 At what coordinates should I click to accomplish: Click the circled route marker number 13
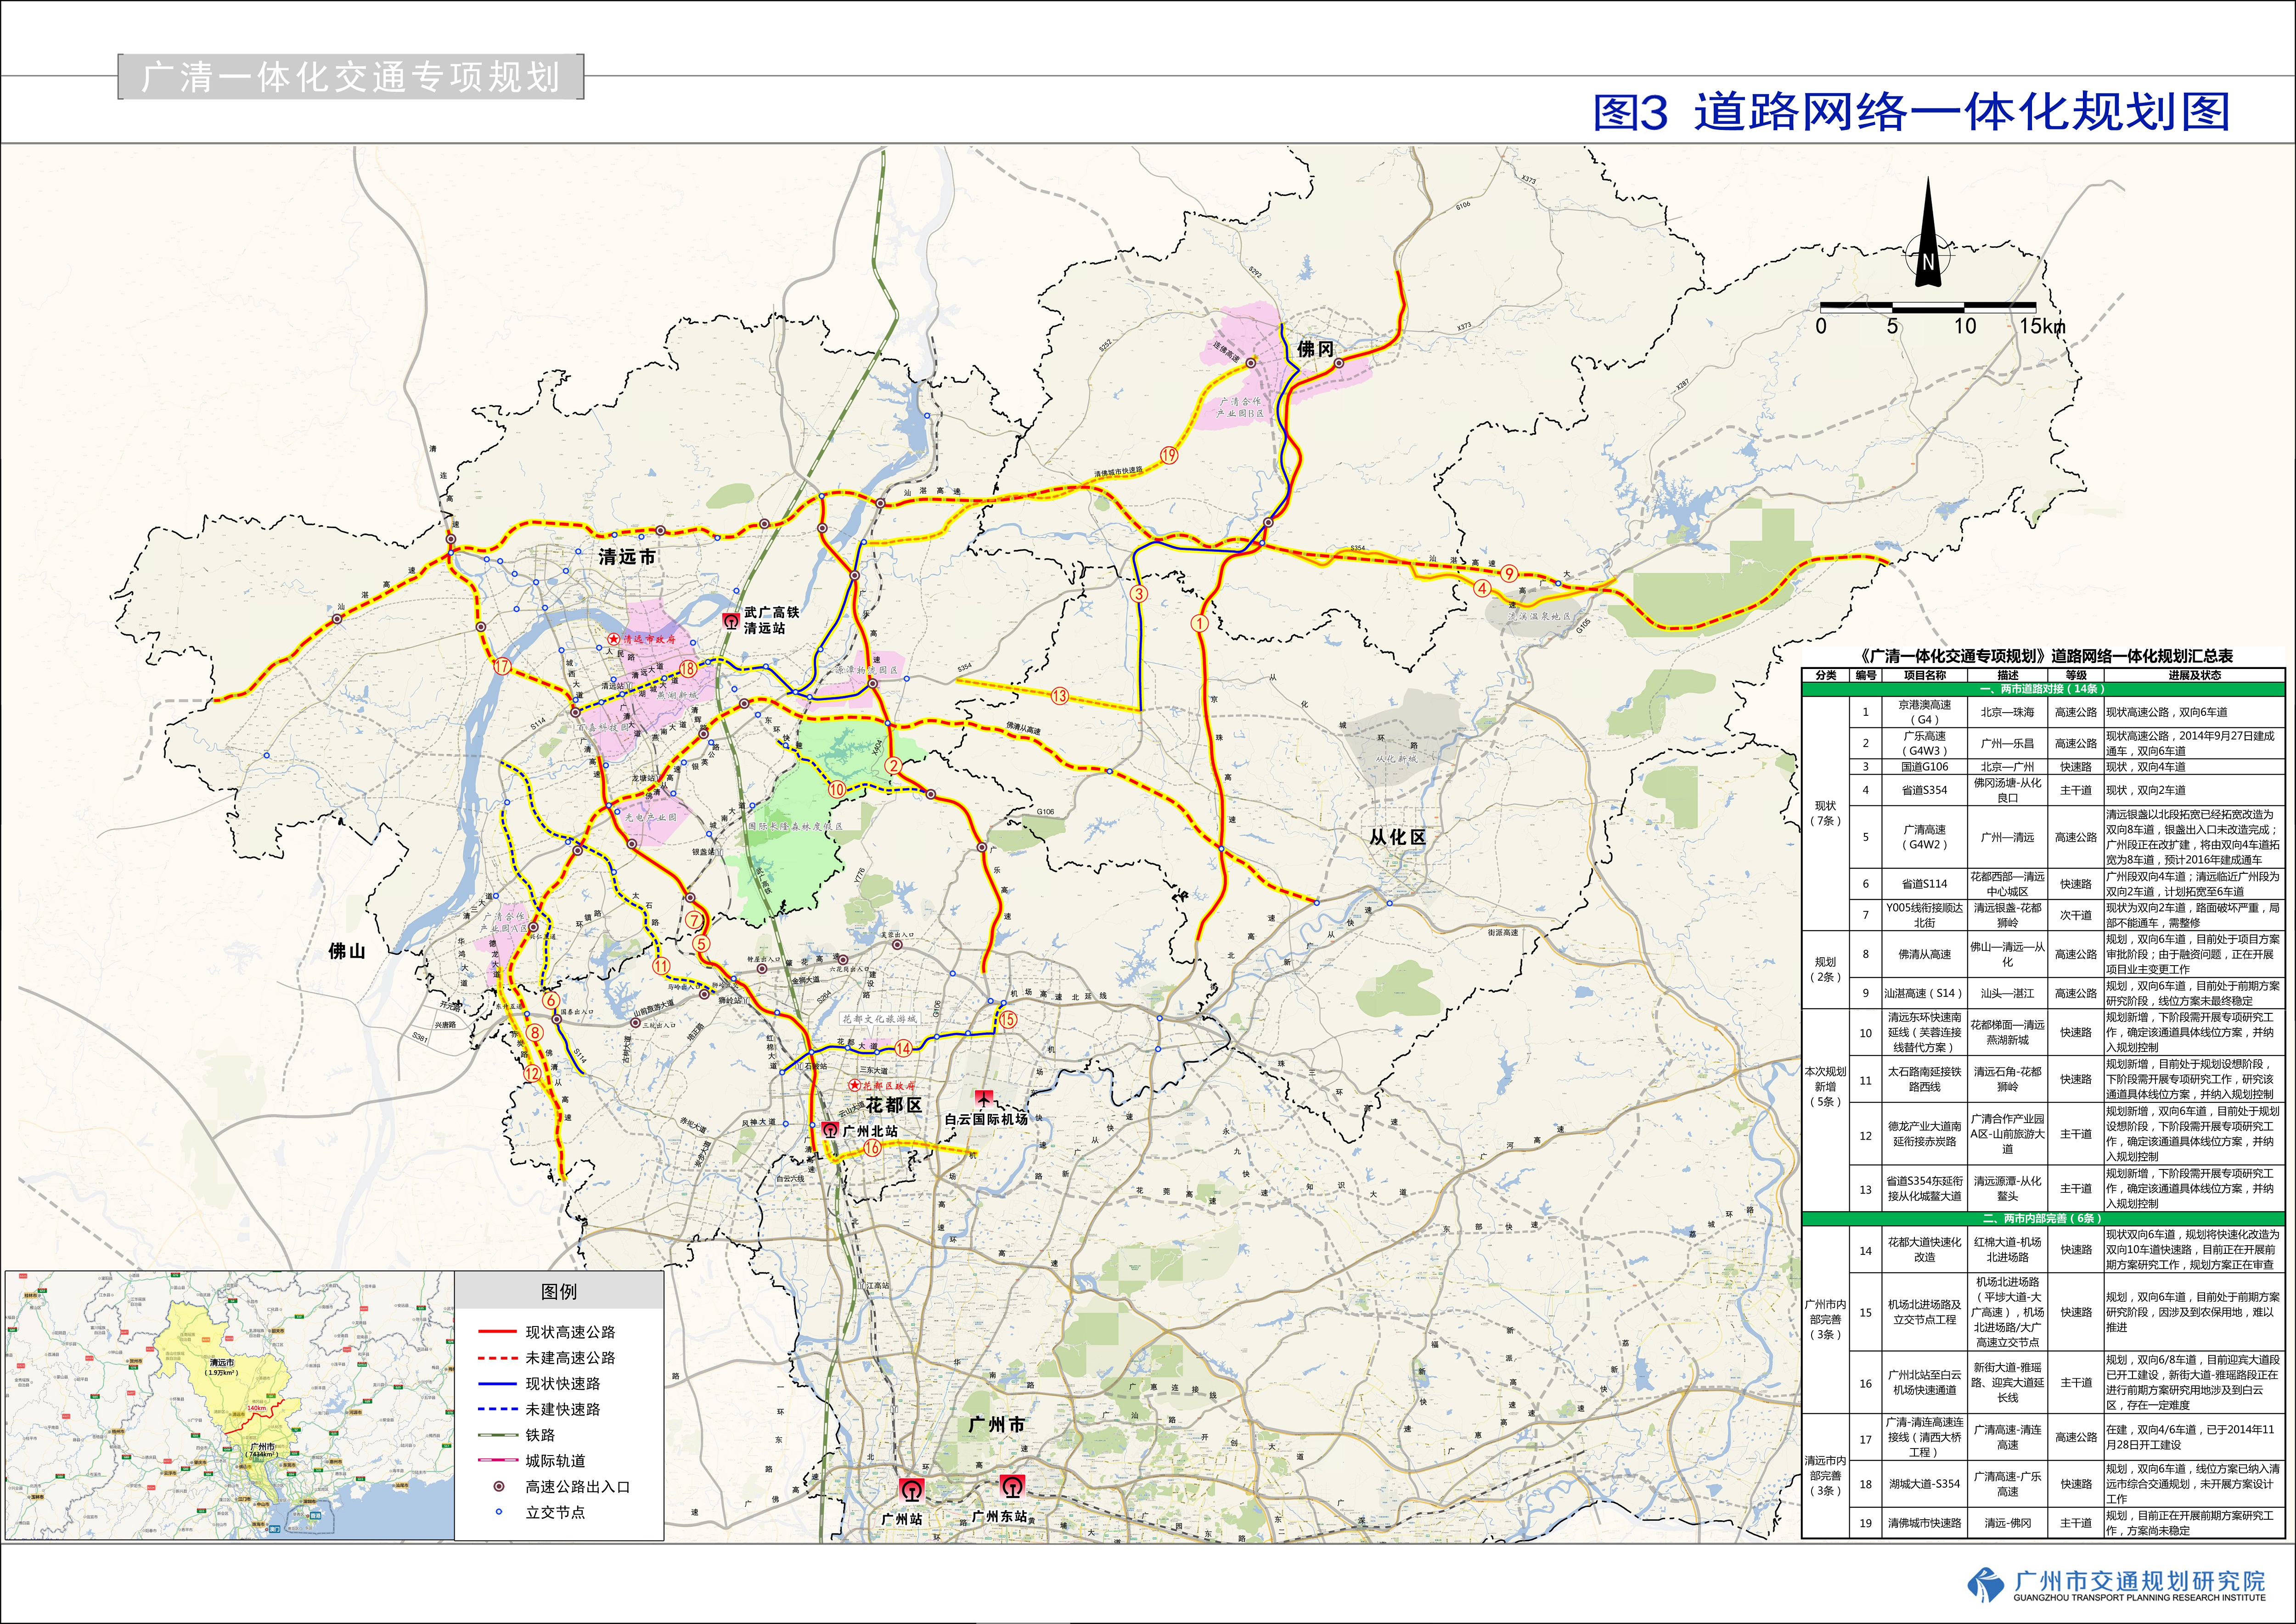click(1059, 695)
